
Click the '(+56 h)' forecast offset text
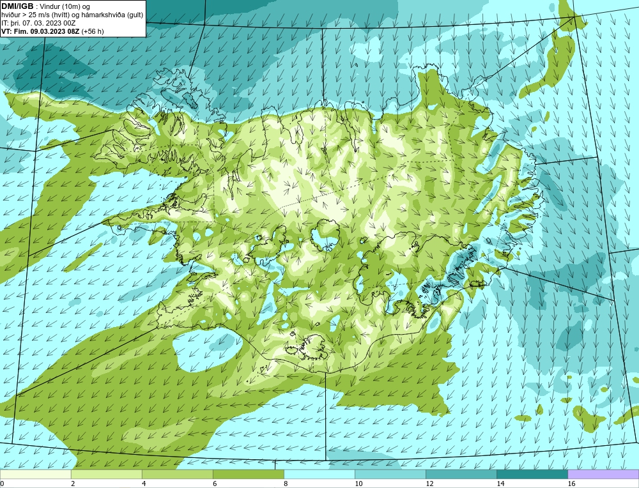tap(93, 31)
